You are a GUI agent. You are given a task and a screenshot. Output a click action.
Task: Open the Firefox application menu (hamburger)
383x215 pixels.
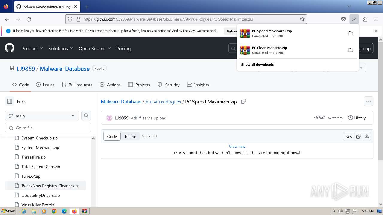(376, 19)
